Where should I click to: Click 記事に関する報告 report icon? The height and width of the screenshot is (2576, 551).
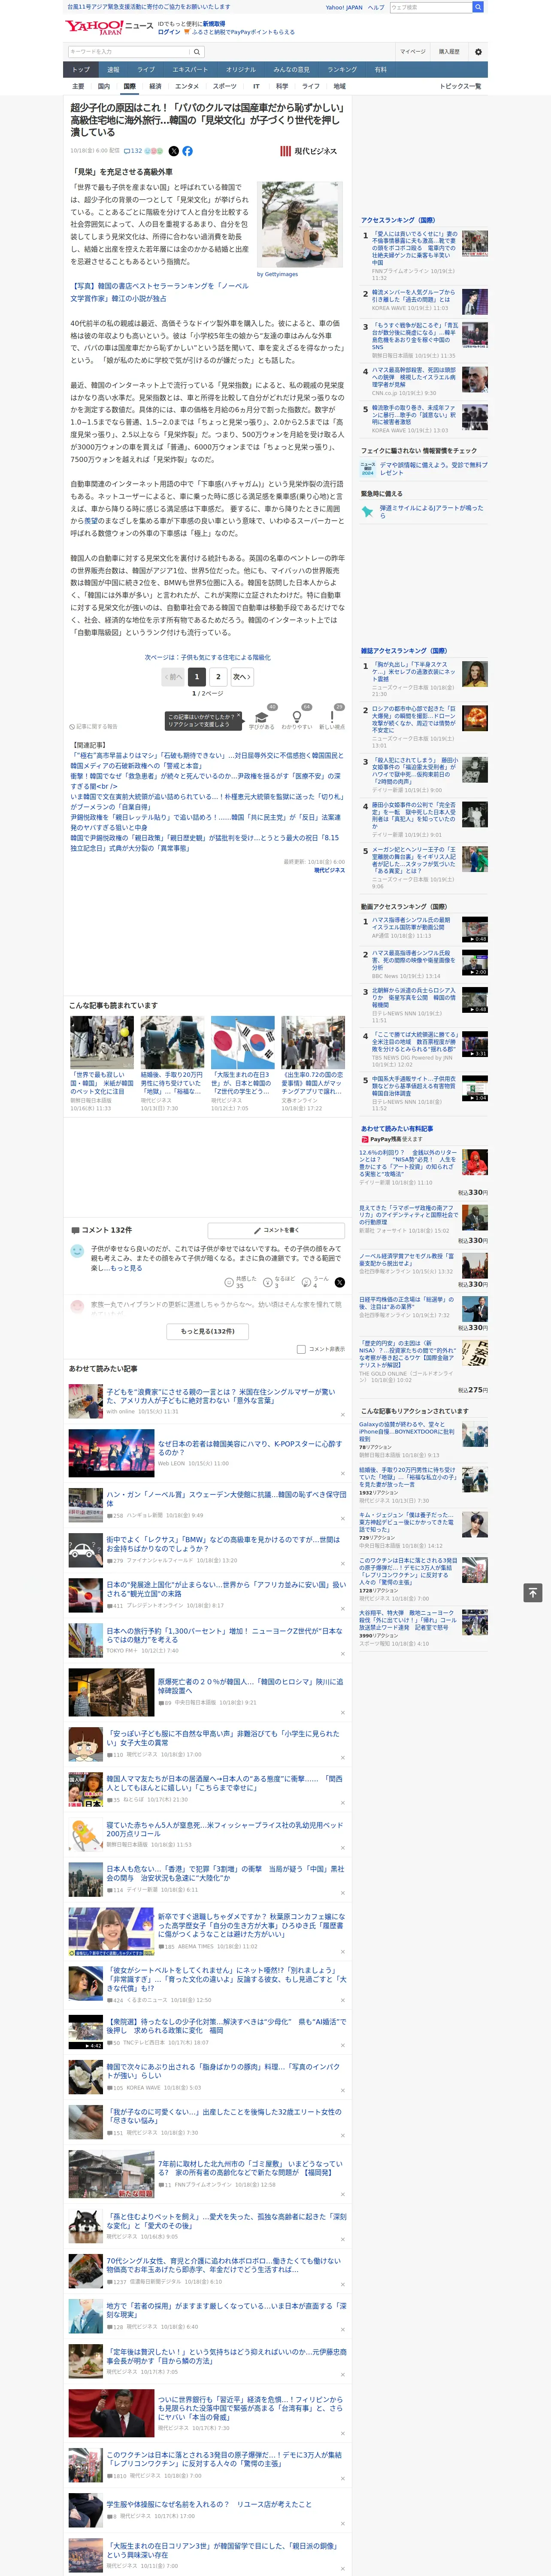[x=93, y=726]
